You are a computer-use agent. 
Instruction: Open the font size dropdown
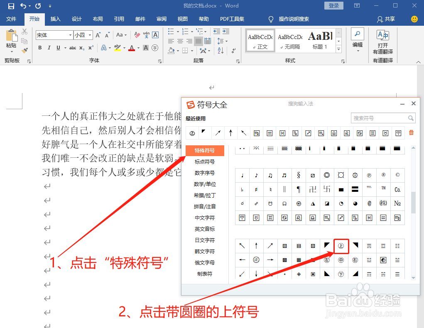(x=89, y=35)
